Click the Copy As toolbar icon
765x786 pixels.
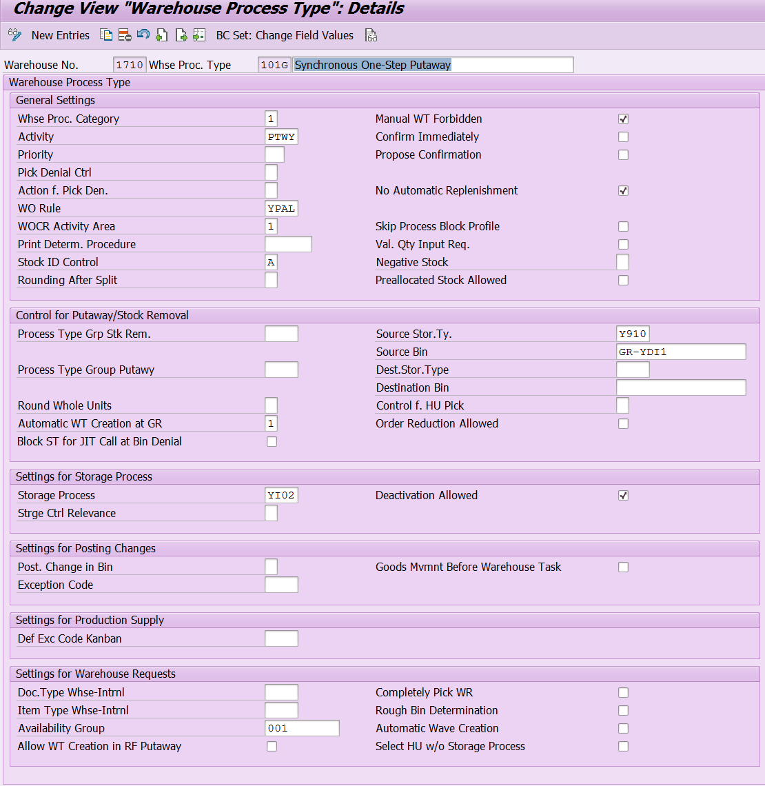click(106, 35)
